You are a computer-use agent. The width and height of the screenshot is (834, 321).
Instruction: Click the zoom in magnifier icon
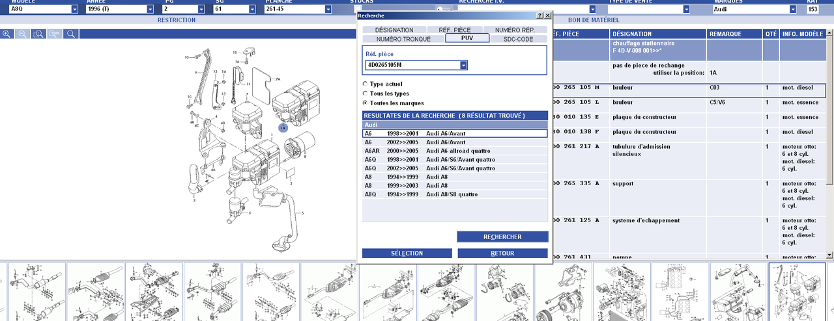click(x=7, y=34)
